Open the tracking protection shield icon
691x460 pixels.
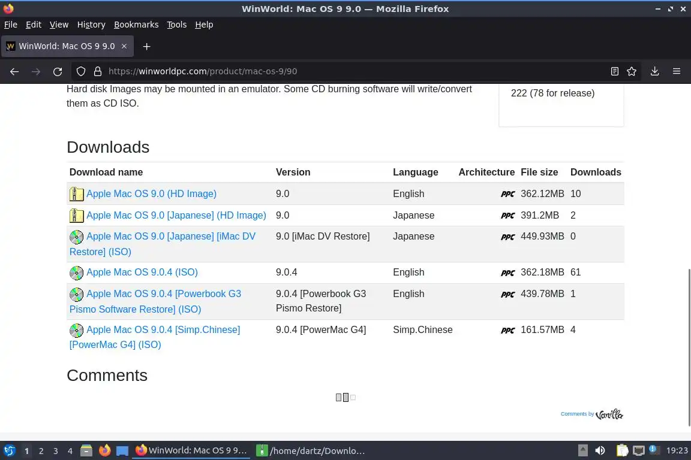pyautogui.click(x=80, y=71)
